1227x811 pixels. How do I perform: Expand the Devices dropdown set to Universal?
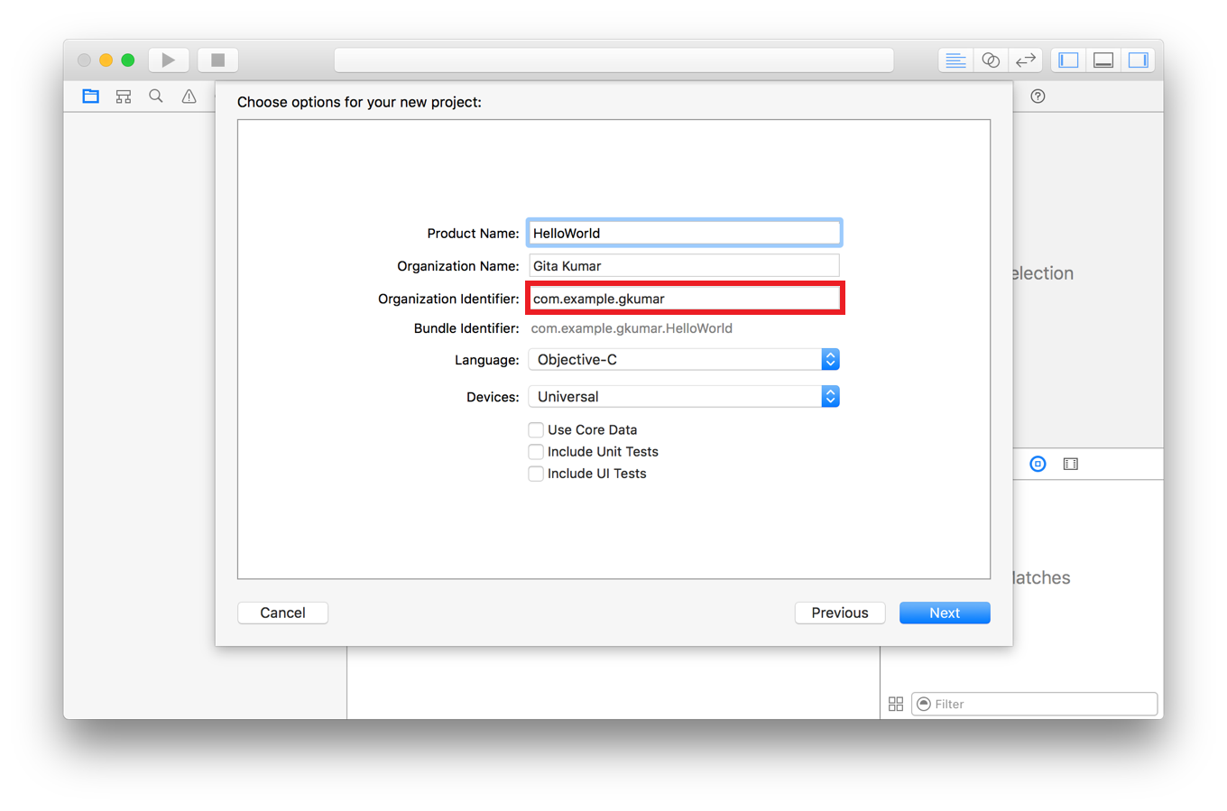[x=684, y=397]
